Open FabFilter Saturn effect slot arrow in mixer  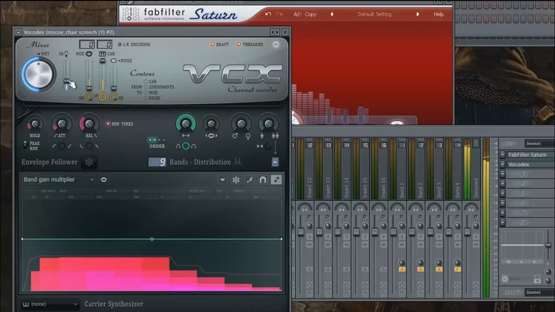(503, 155)
